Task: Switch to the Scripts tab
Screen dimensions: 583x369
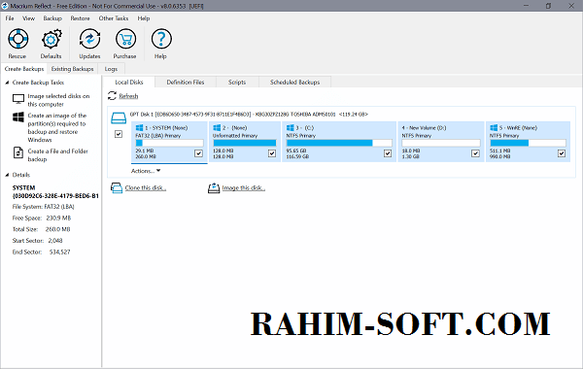Action: click(x=237, y=83)
